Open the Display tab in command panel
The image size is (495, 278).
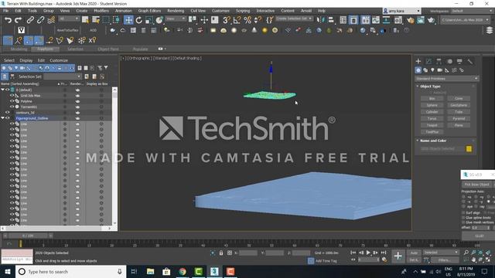tap(459, 61)
